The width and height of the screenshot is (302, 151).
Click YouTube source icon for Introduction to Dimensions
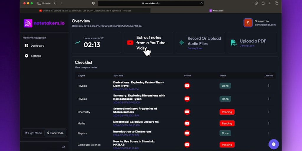tap(187, 133)
